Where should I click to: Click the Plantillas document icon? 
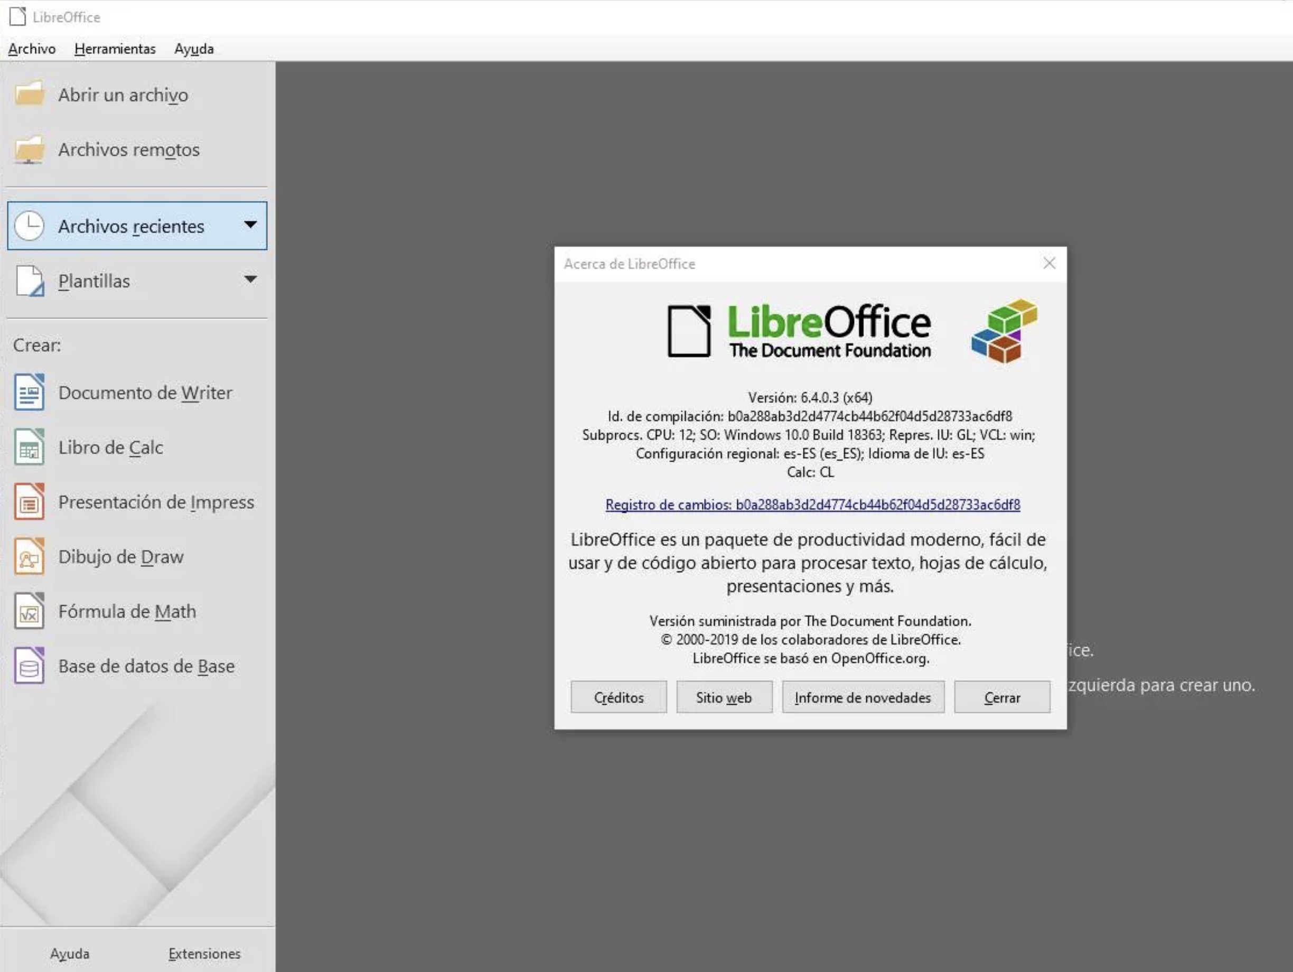(29, 281)
